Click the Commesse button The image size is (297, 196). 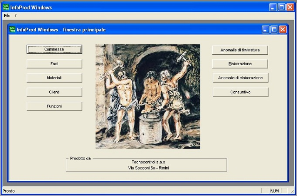[54, 49]
